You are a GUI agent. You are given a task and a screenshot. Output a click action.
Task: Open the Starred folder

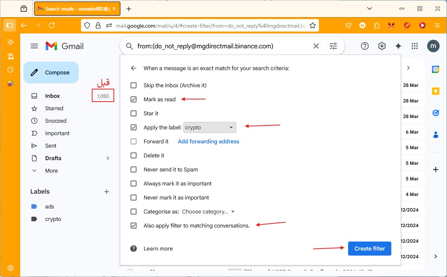click(54, 108)
